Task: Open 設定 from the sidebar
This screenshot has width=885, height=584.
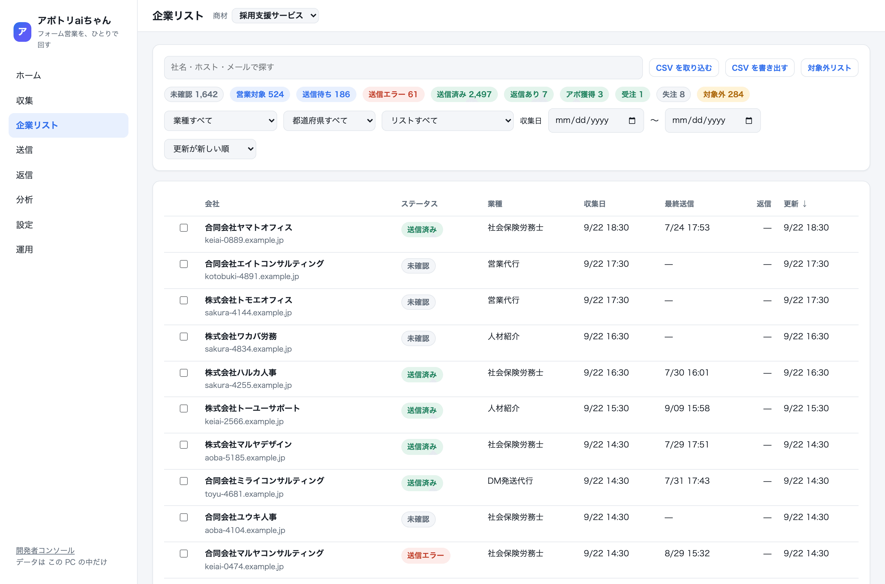Action: click(69, 225)
